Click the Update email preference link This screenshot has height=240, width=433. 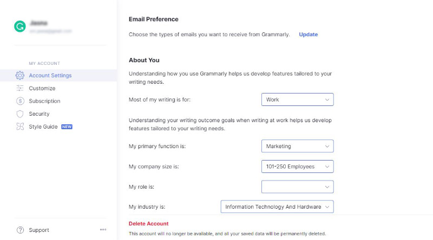coord(308,35)
